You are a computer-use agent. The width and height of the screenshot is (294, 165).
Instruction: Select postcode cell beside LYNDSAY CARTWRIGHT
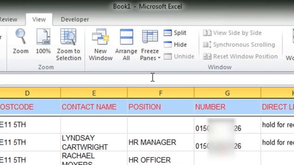pos(30,143)
